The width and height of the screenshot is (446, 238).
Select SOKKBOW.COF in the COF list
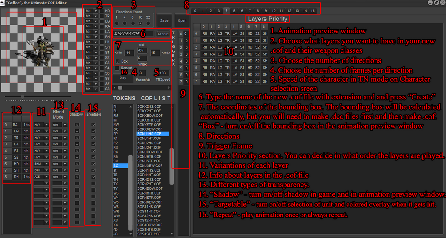click(x=153, y=116)
